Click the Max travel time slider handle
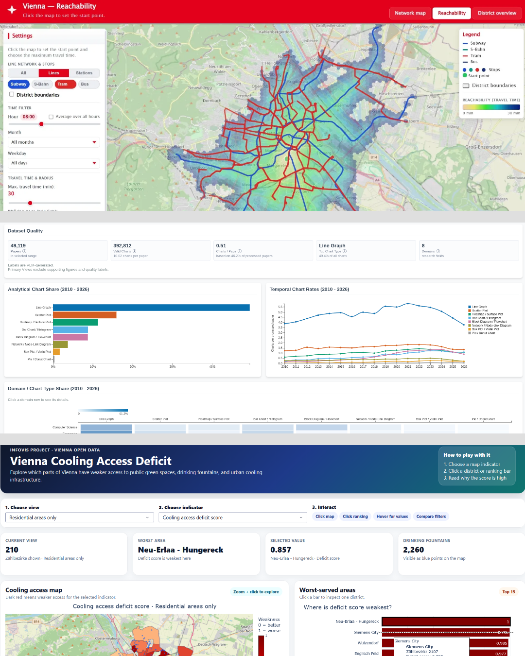 click(x=30, y=203)
